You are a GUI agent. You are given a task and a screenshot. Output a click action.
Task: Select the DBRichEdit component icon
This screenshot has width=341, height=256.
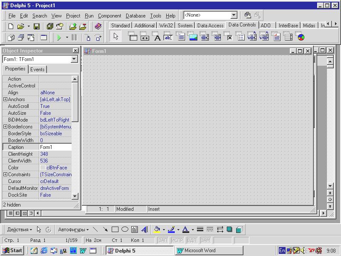tap(276, 36)
